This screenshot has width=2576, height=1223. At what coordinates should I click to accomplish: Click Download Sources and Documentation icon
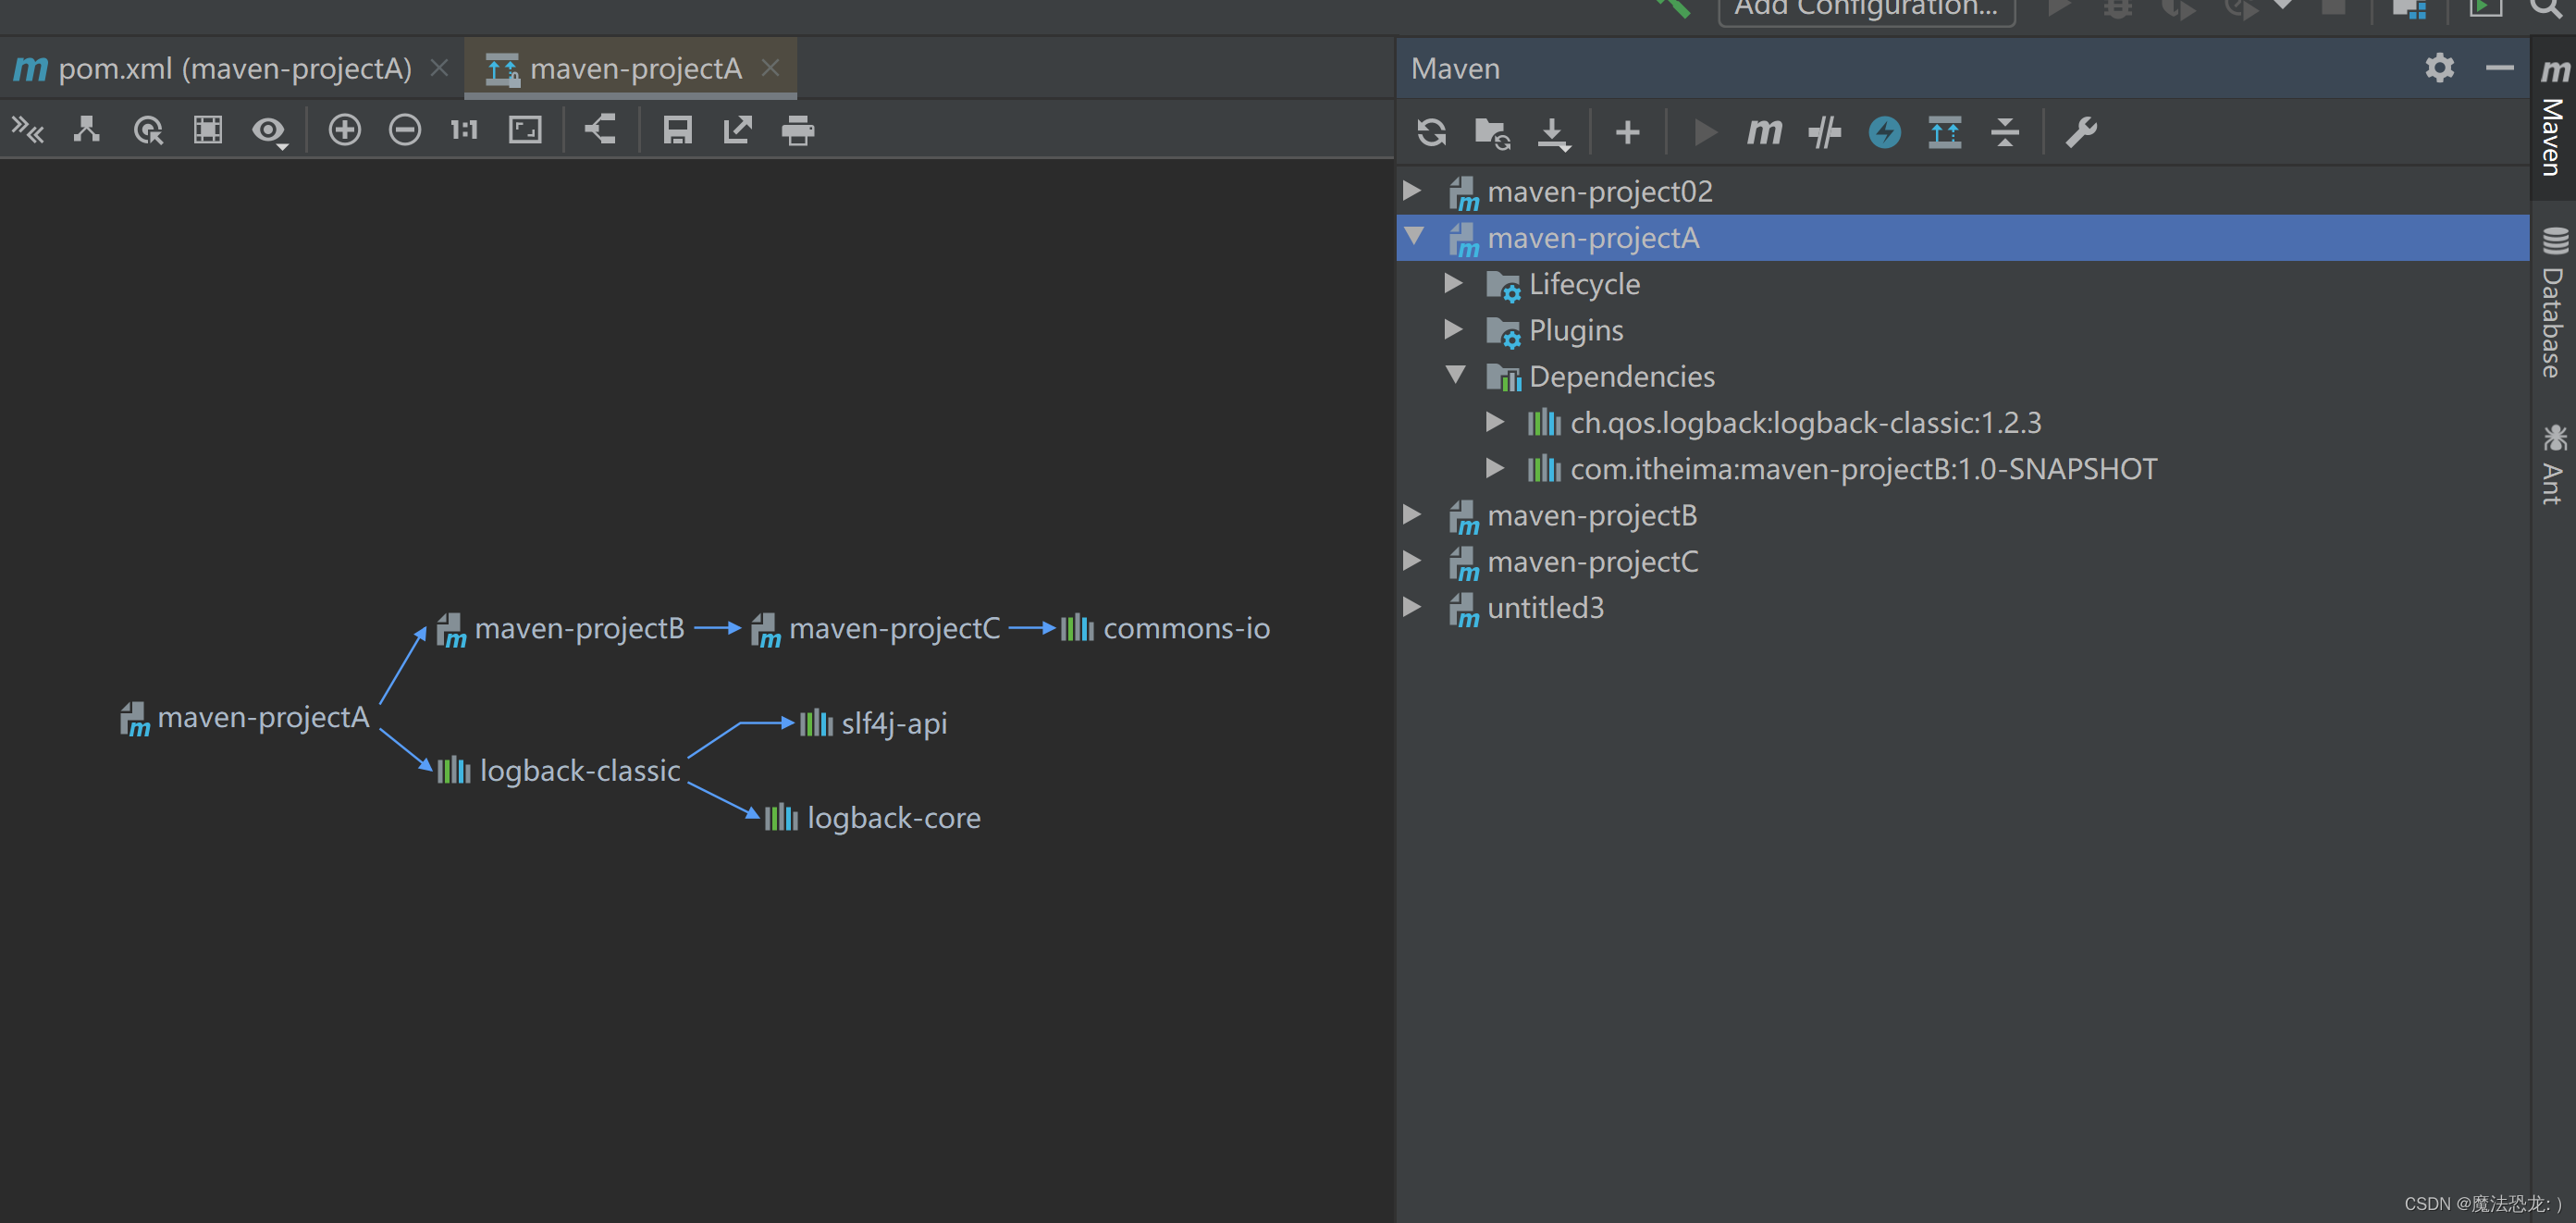pos(1553,132)
